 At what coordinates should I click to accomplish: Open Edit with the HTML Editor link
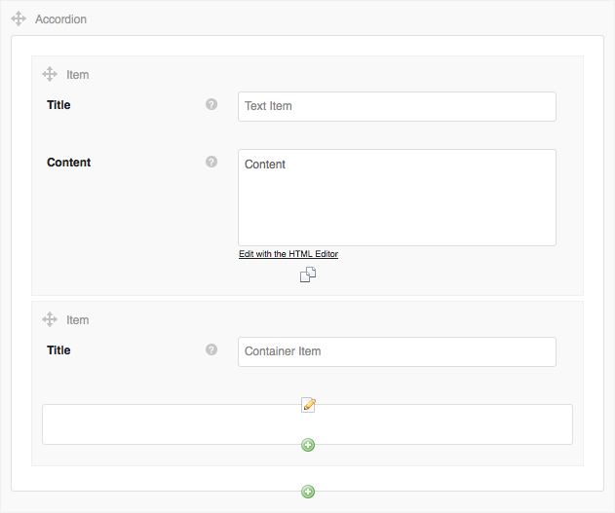(x=288, y=254)
